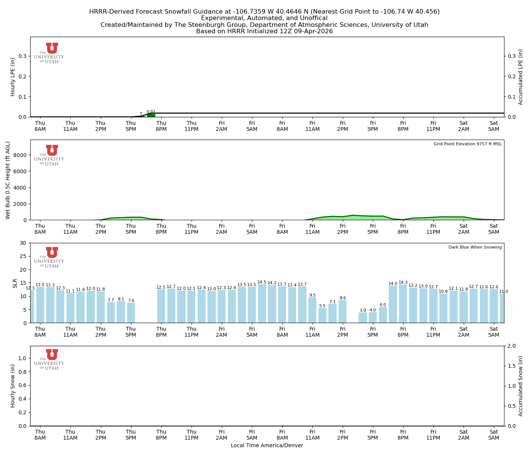Click the University of Utah logo in the Hourly Snow panel

(x=49, y=359)
